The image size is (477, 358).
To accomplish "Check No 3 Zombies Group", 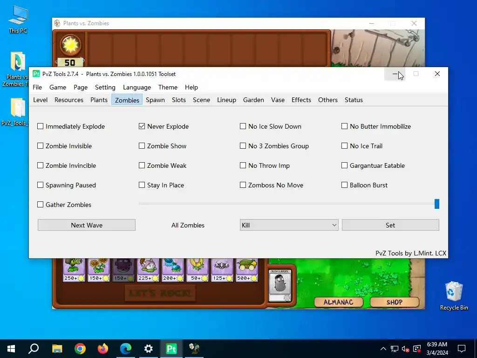I will tap(243, 146).
